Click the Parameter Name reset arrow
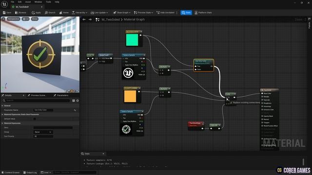The width and height of the screenshot is (312, 175). pos(75,110)
